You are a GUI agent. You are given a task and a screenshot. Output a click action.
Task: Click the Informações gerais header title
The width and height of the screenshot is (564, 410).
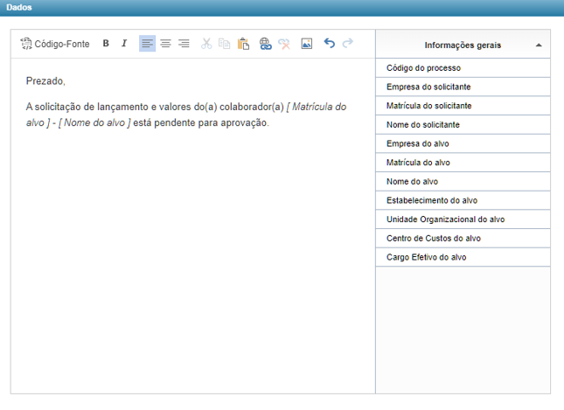463,45
